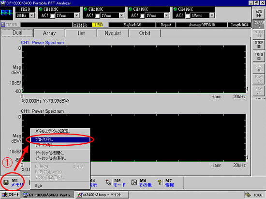Click the TRIG button in right panel

[x=259, y=56]
